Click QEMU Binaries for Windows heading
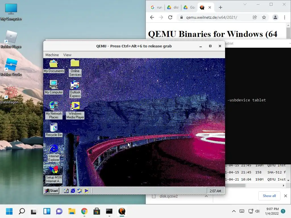This screenshot has width=291, height=218. coord(213,34)
